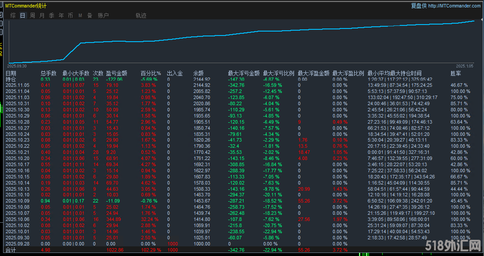This screenshot has width=484, height=256.
Task: Switch to the 综 summary tab
Action: (x=13, y=15)
